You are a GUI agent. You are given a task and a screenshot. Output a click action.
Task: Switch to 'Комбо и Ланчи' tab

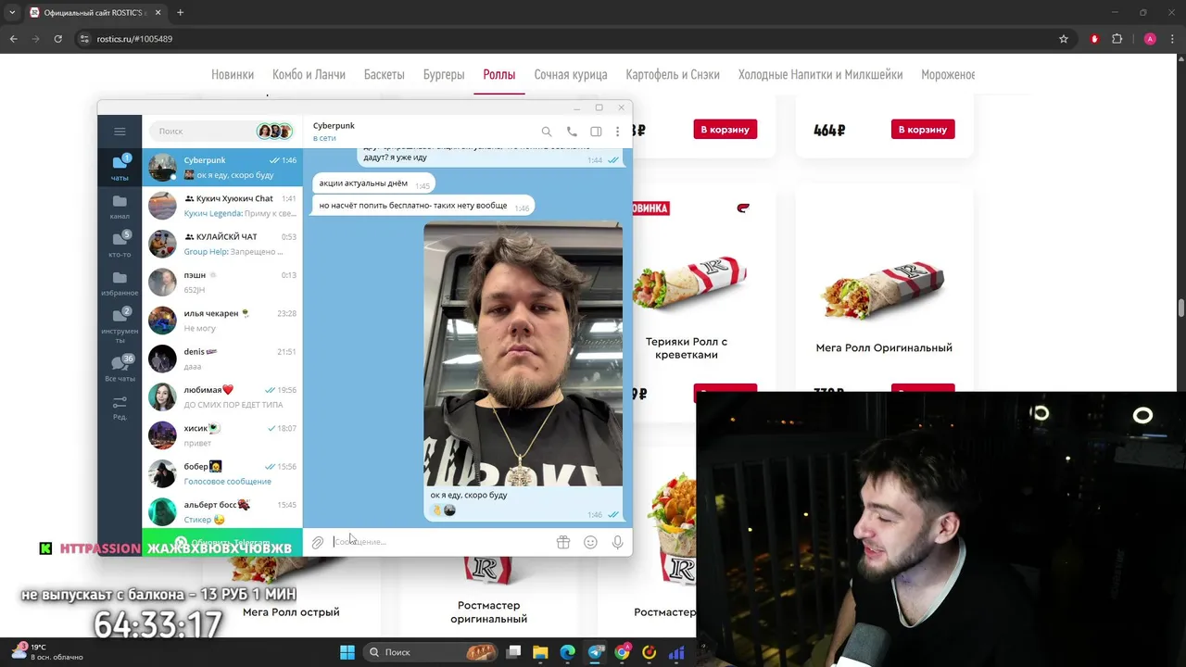pyautogui.click(x=309, y=74)
